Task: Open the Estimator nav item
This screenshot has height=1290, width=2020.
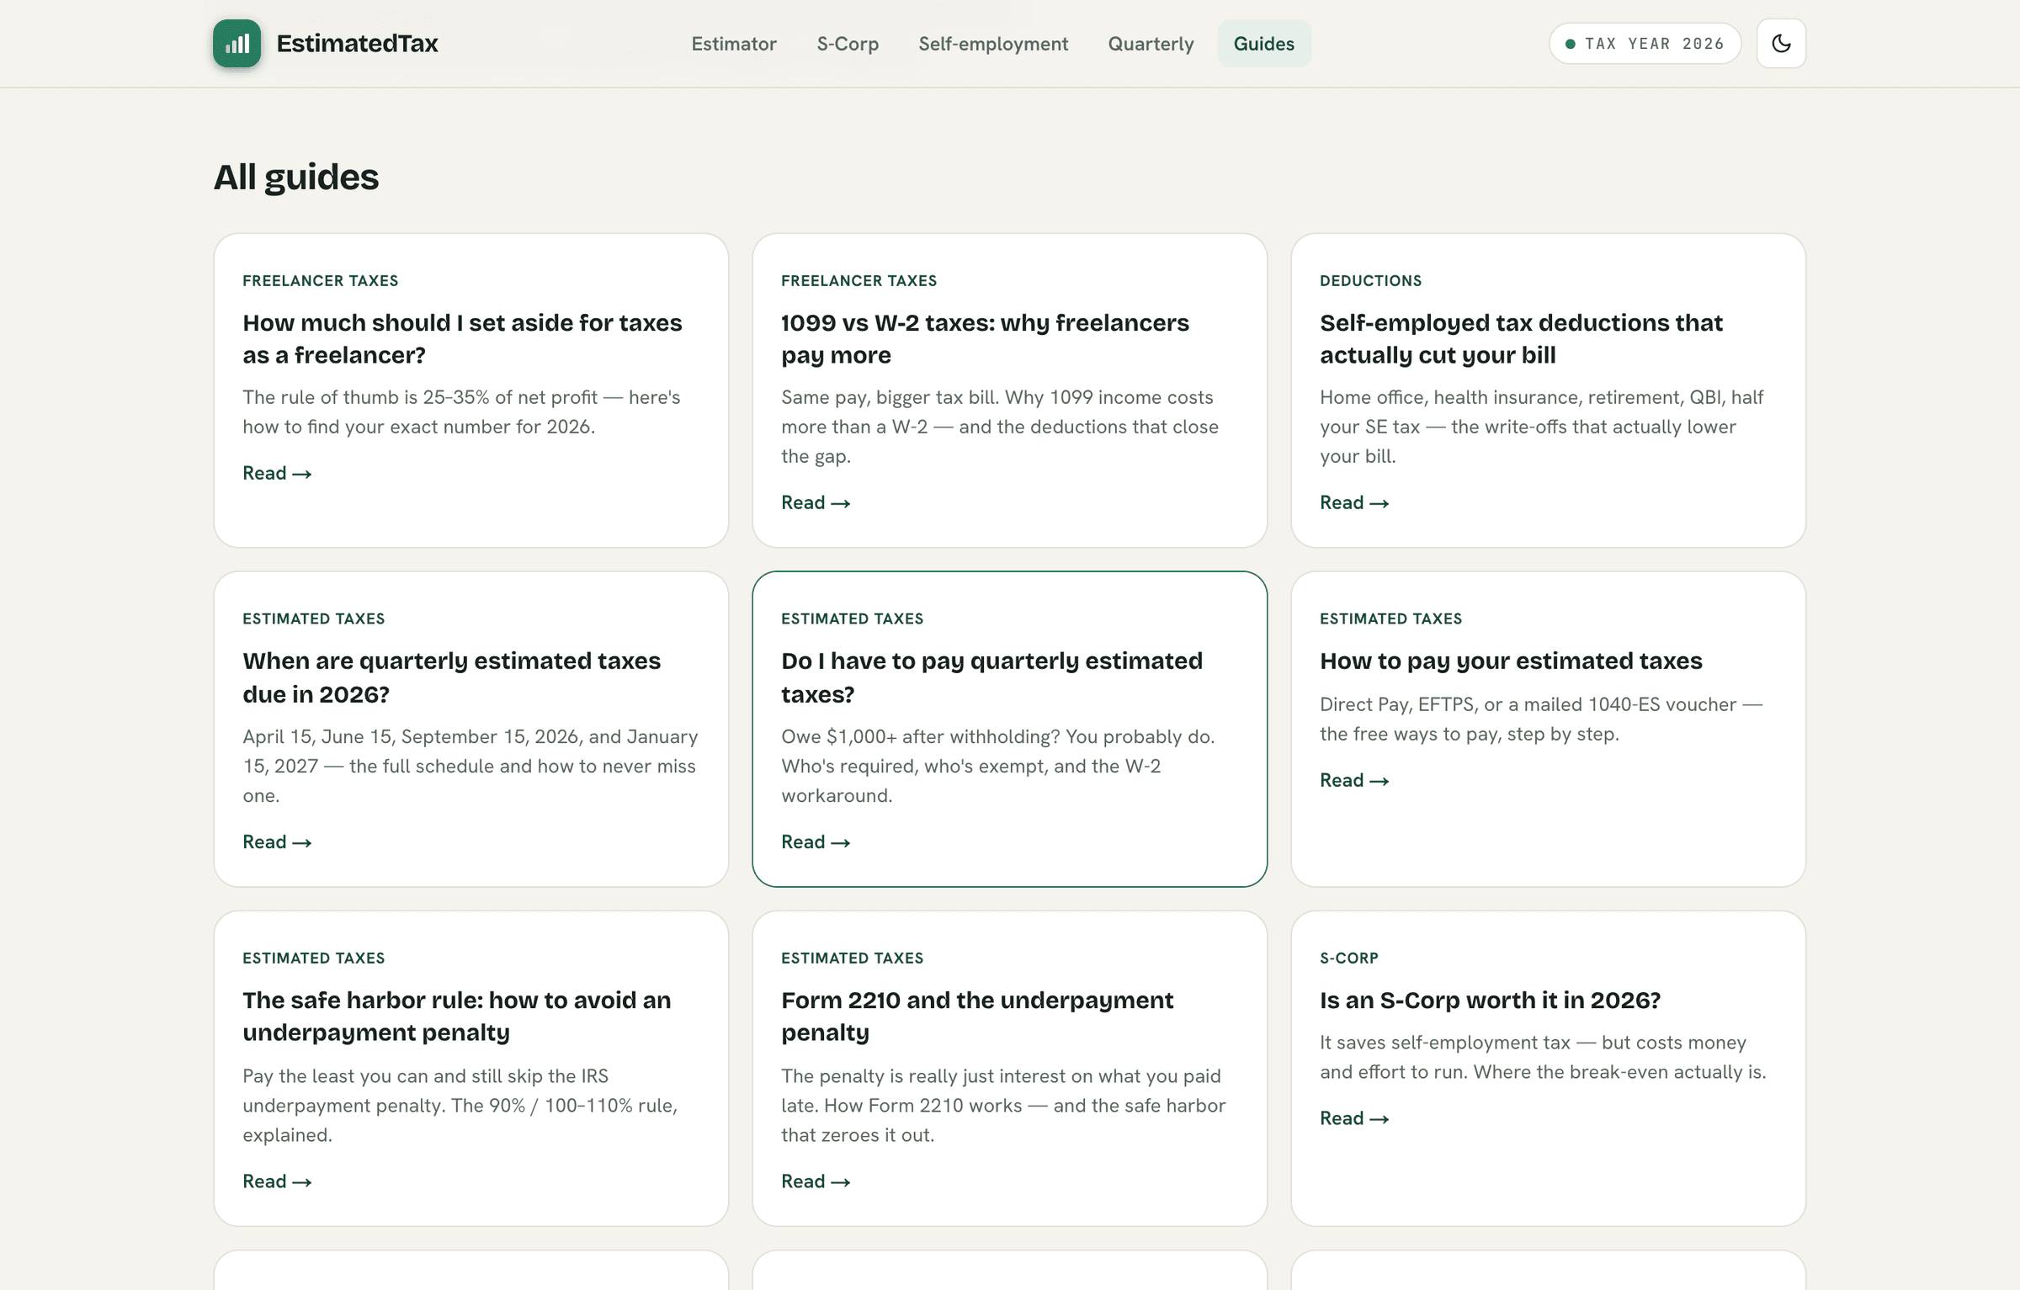Action: pyautogui.click(x=733, y=44)
